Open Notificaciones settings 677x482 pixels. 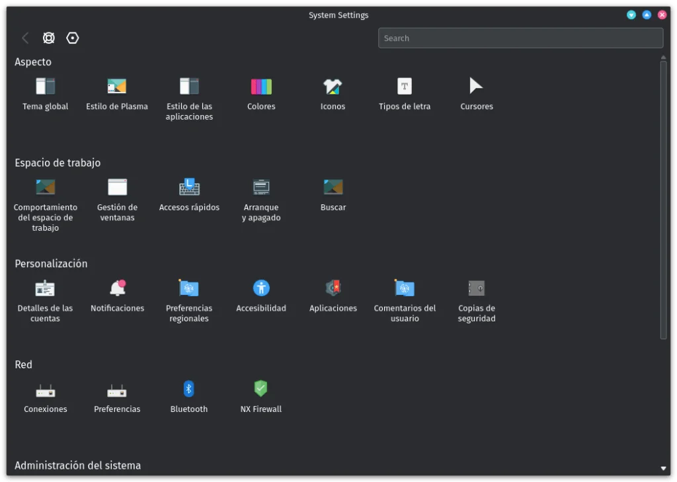[x=117, y=296]
